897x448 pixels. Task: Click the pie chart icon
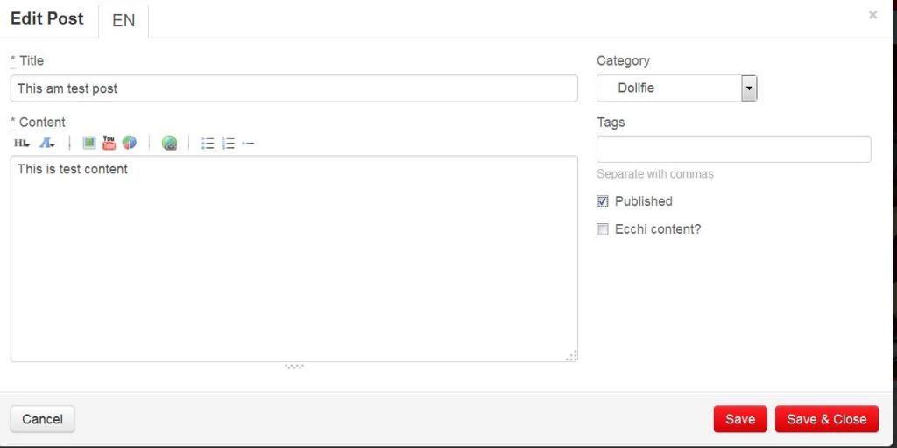(129, 143)
